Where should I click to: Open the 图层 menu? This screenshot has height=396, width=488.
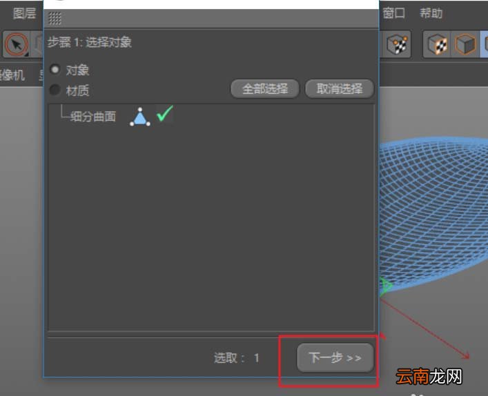25,13
